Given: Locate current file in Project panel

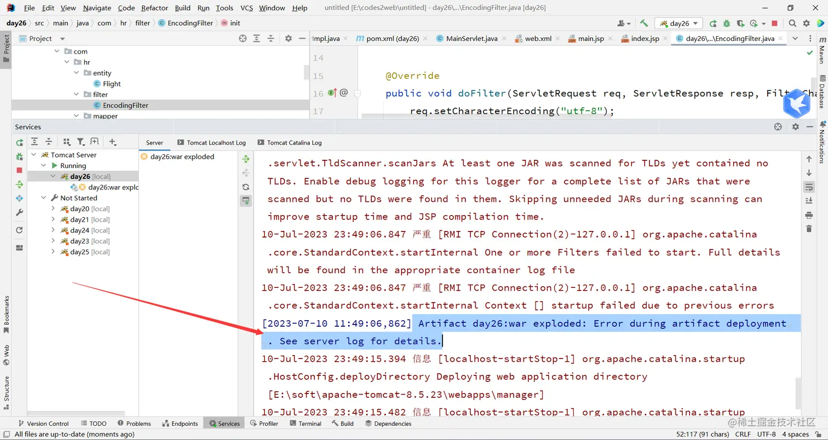Looking at the screenshot, I should click(243, 38).
